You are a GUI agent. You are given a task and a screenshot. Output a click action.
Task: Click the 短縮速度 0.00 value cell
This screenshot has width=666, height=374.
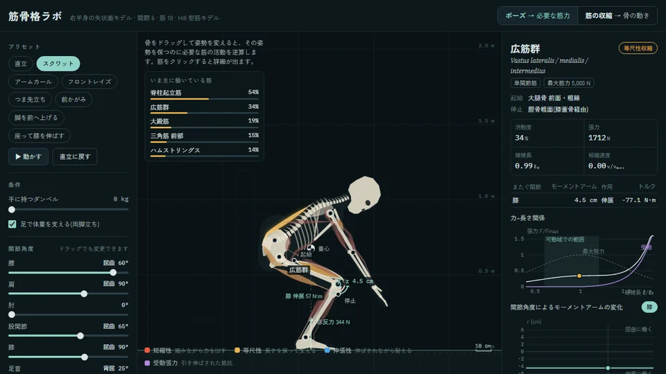tap(620, 161)
